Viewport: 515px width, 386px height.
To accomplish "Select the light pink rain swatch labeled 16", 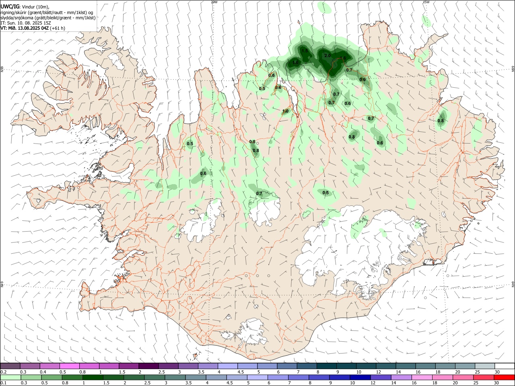I will pos(422,377).
